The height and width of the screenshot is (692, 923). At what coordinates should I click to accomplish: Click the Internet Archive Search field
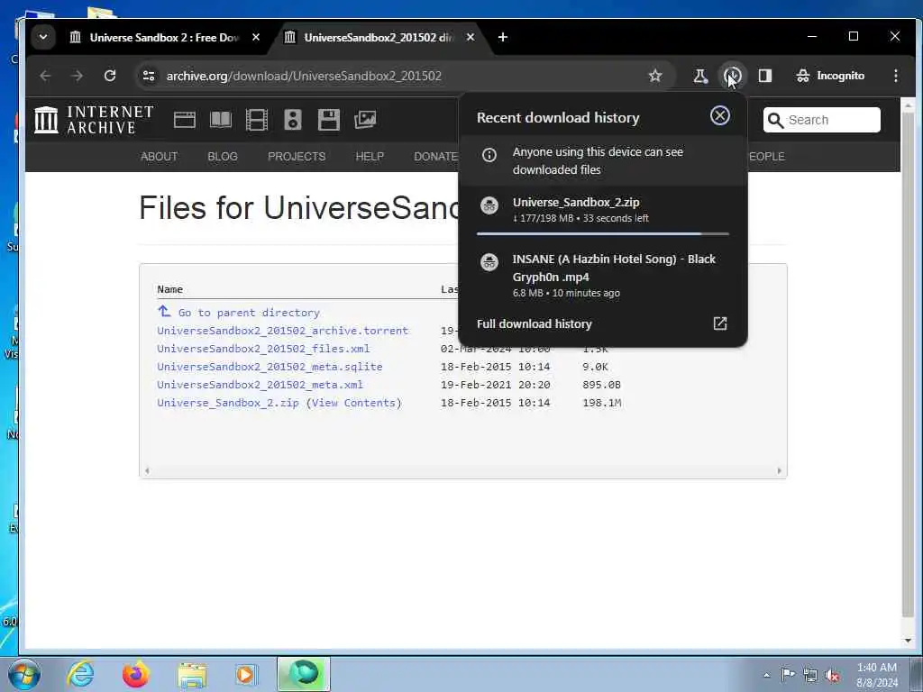[x=822, y=120]
